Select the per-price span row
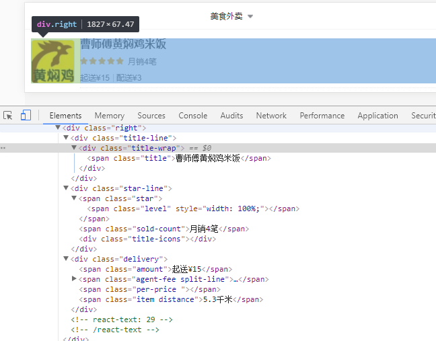The width and height of the screenshot is (436, 341). (x=149, y=290)
